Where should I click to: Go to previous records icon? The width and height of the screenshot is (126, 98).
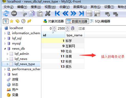point(65,13)
